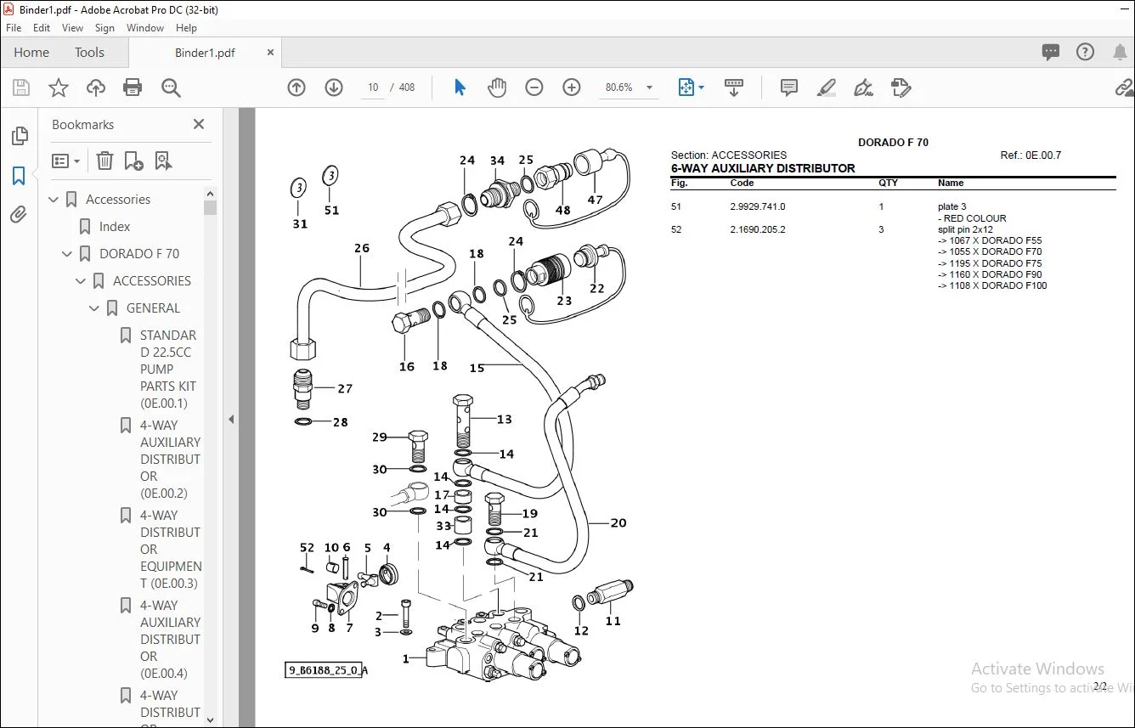This screenshot has height=728, width=1135.
Task: Open 4-WAY AUXILIARY DISTRIBUTOR (0E.00.4) bookmark
Action: pos(170,640)
